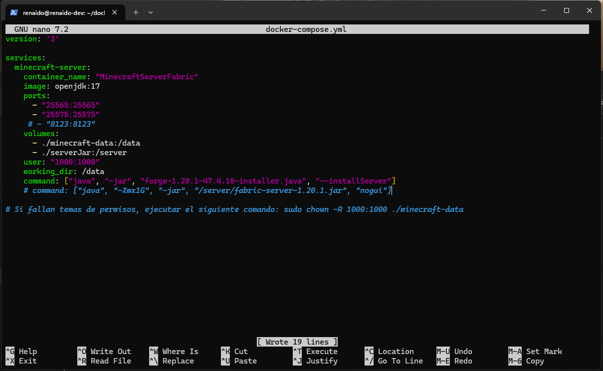Select the renaido@renaido-dev terminal tab
The width and height of the screenshot is (603, 371).
coord(65,12)
